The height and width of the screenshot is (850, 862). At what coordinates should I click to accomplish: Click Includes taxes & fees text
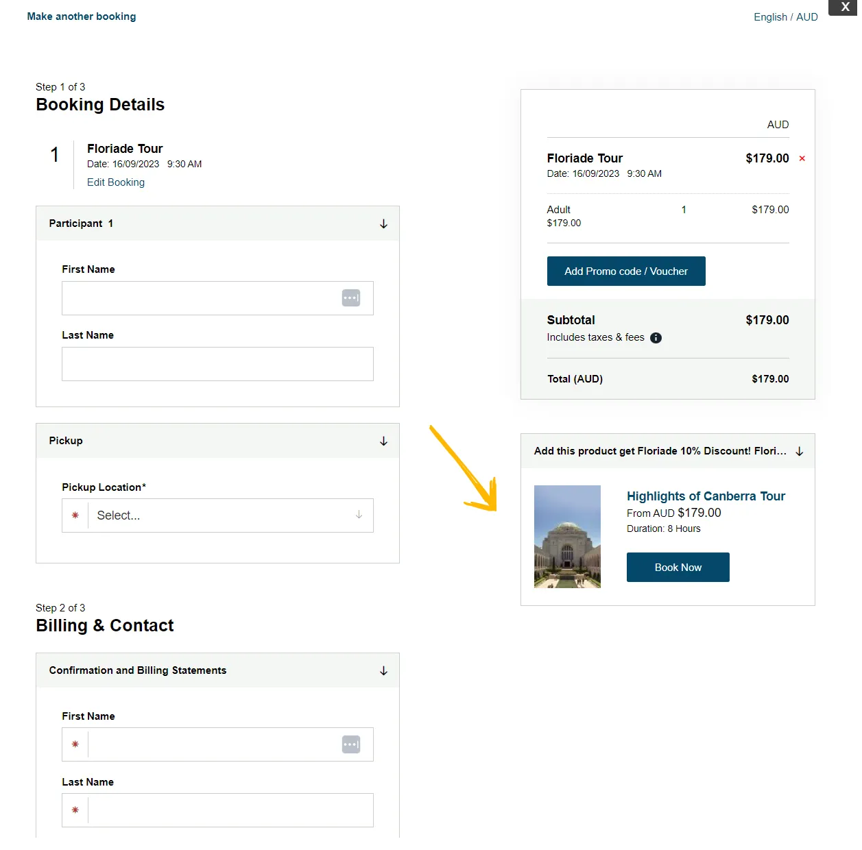(595, 337)
